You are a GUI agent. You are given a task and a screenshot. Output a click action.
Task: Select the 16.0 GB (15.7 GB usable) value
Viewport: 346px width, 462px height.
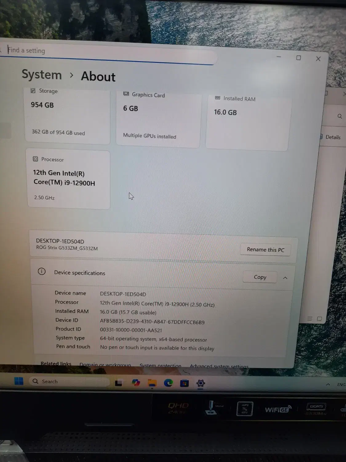(128, 312)
